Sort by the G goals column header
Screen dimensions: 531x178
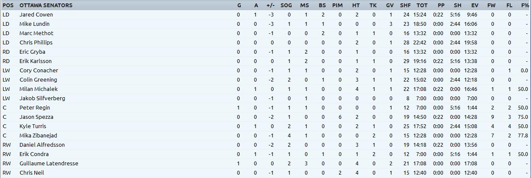[x=239, y=5]
